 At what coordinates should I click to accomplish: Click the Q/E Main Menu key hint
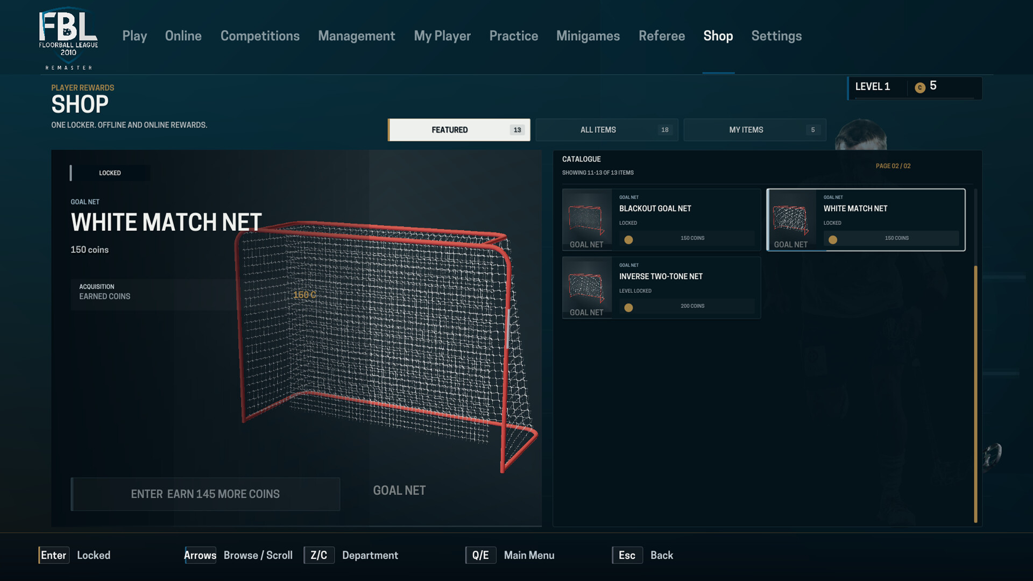[510, 555]
